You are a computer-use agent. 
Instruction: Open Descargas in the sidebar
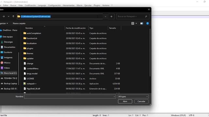(x=8, y=42)
